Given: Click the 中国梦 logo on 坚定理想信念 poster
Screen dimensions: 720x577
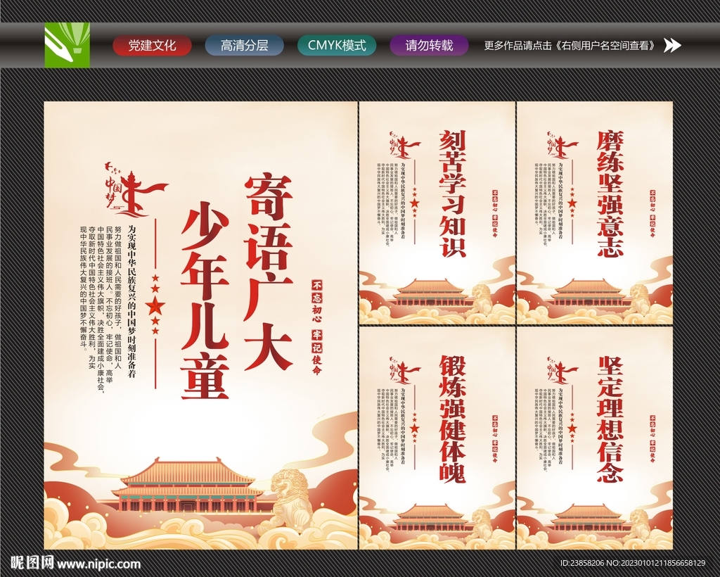Looking at the screenshot, I should tap(562, 369).
